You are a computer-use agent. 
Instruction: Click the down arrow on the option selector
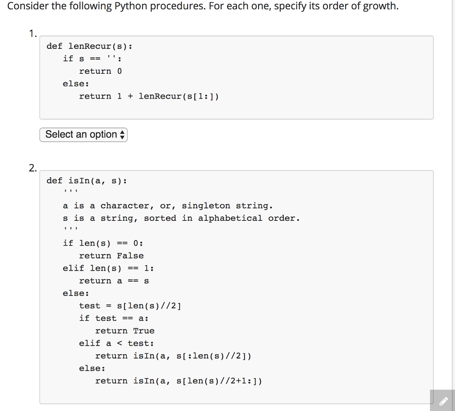click(122, 137)
